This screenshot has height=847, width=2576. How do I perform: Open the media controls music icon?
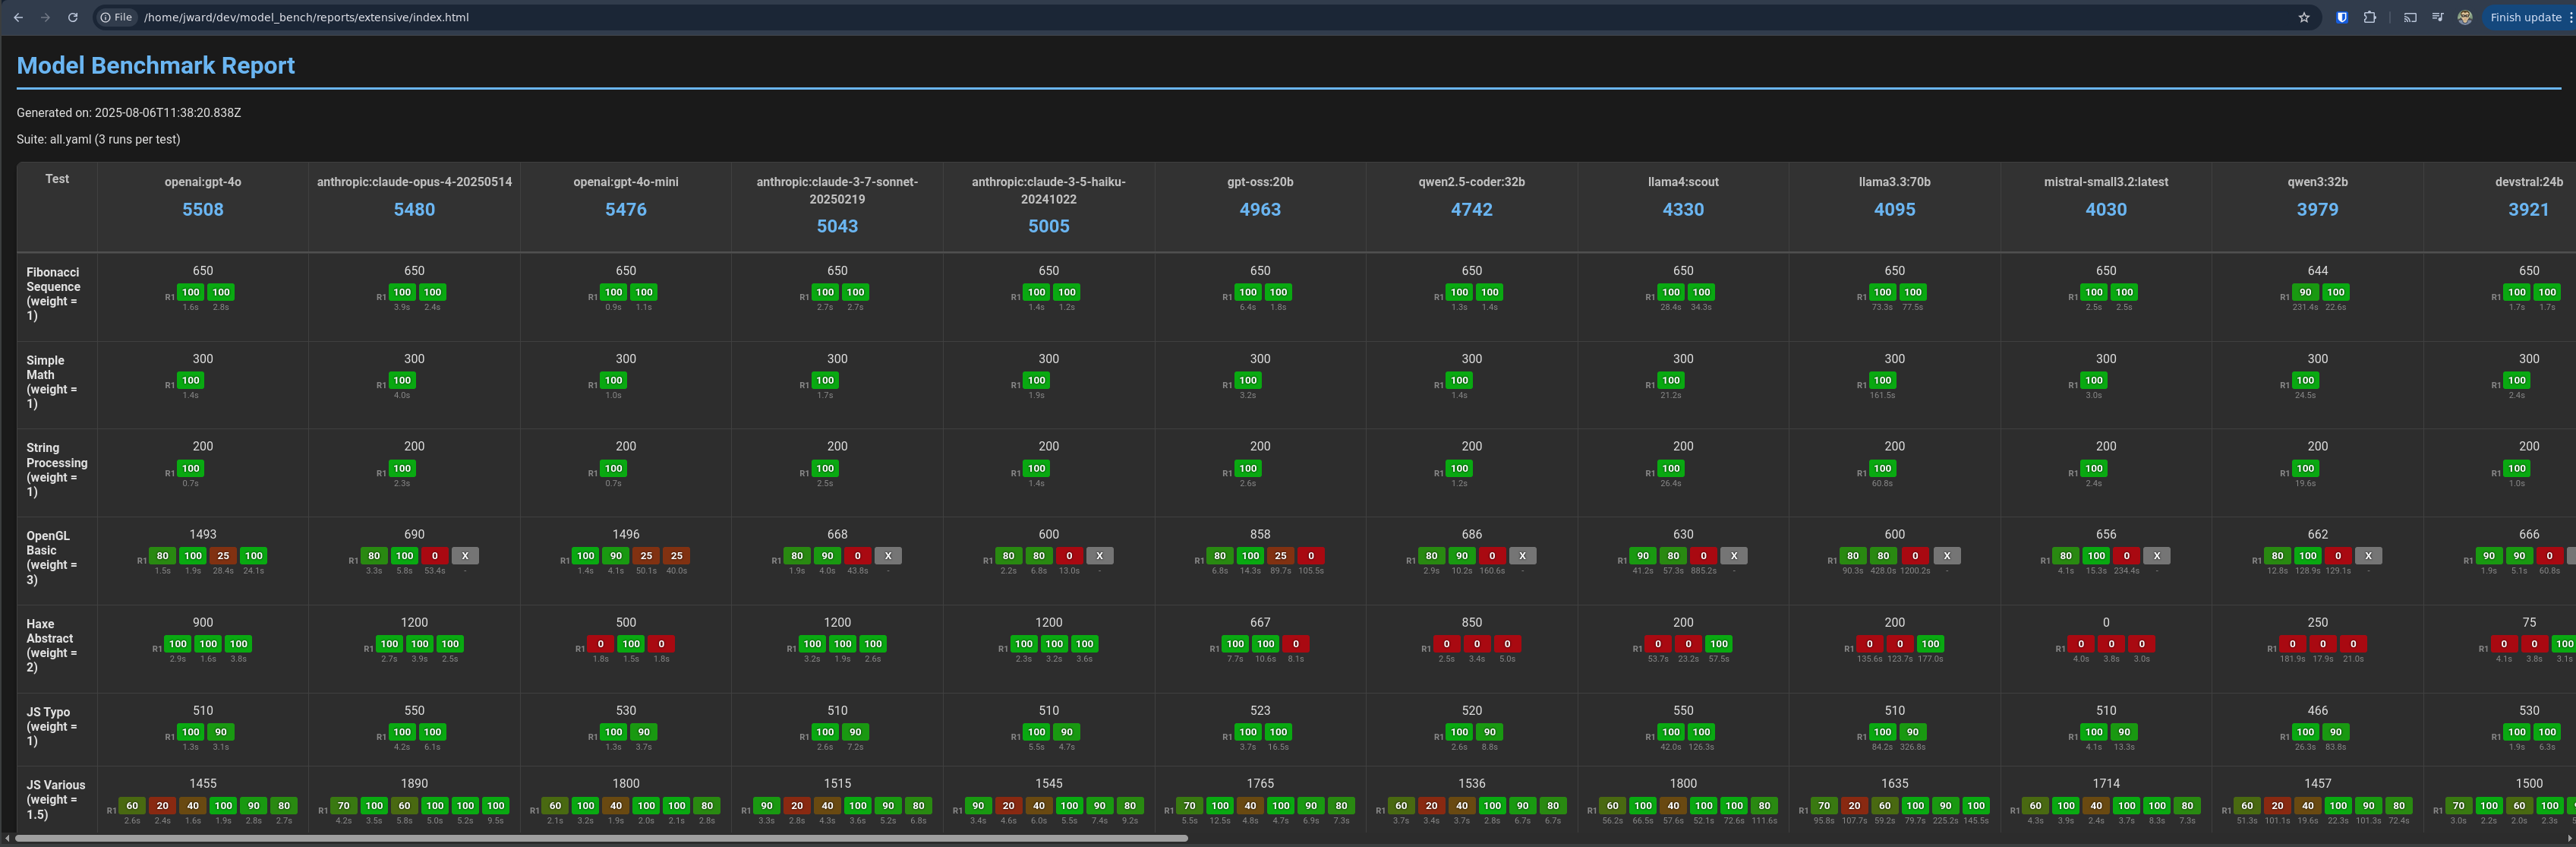tap(2438, 17)
